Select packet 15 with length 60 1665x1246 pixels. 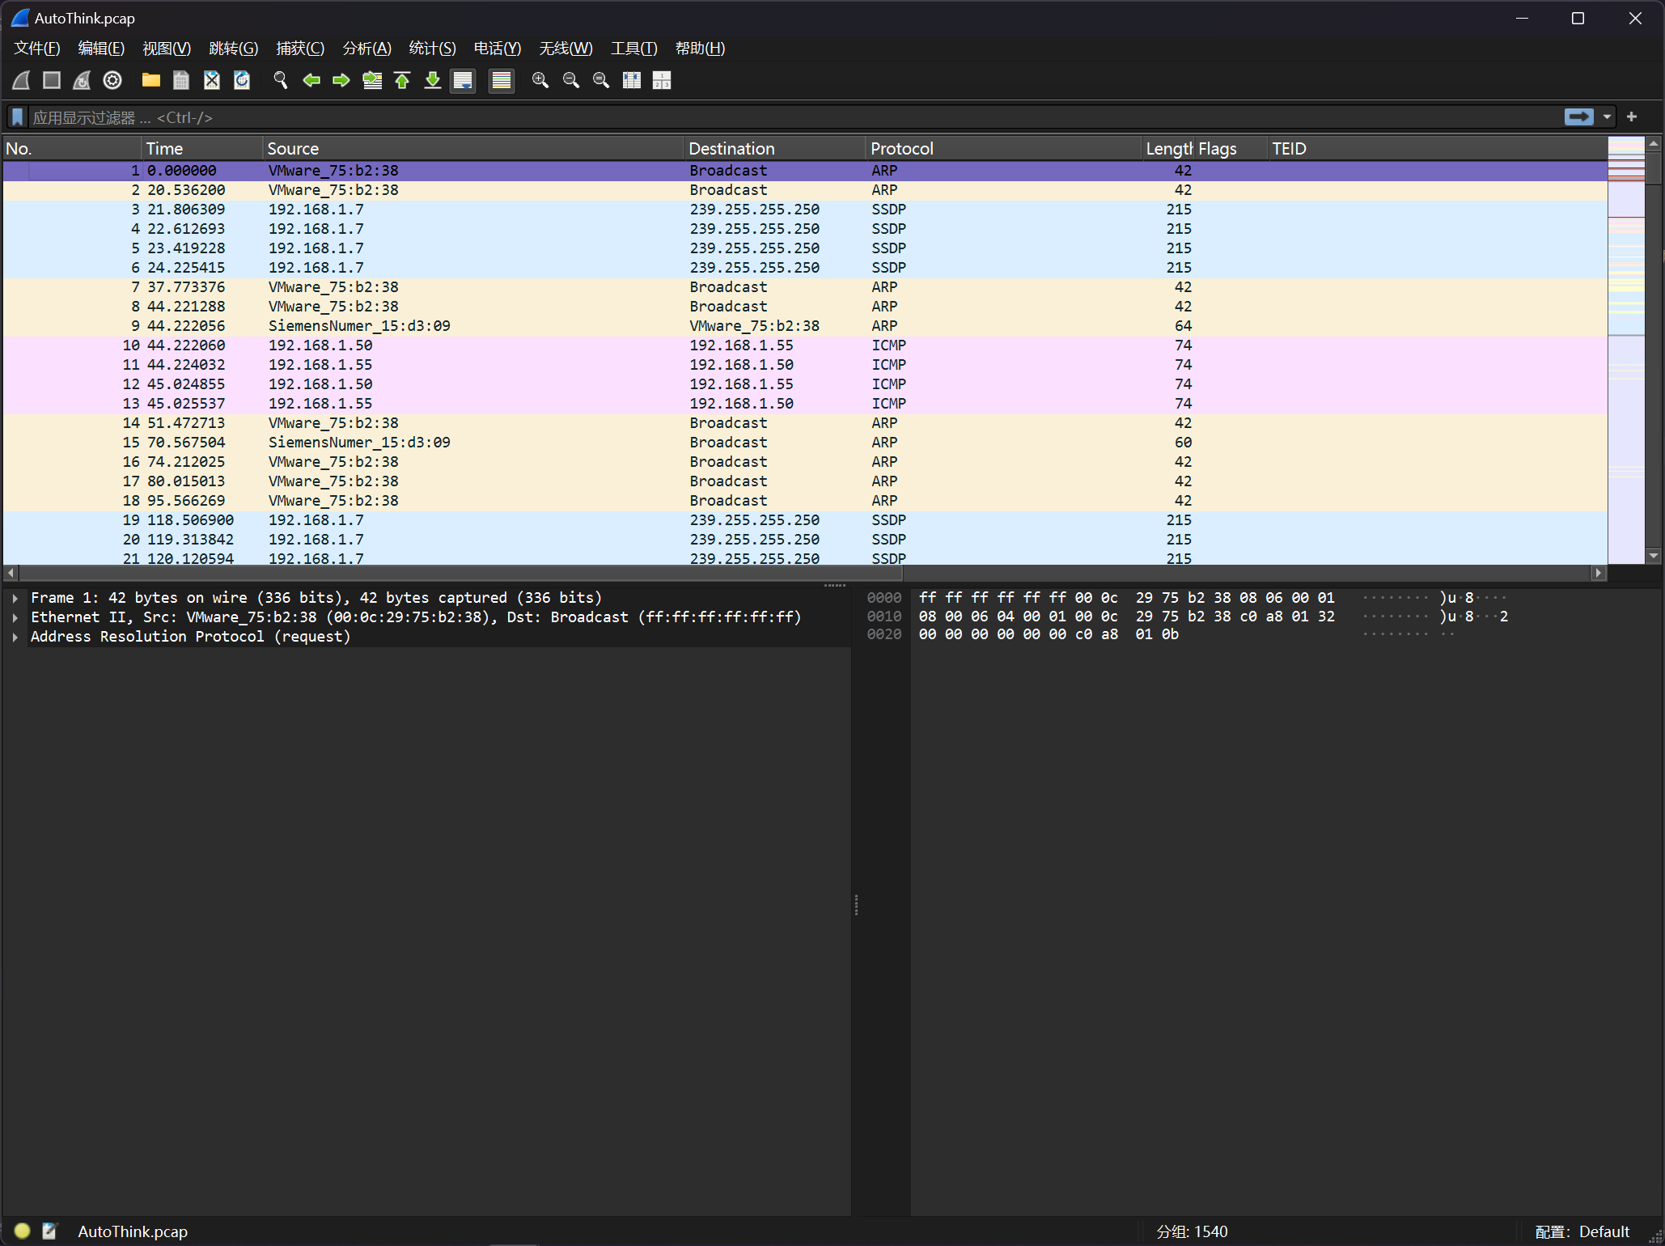point(805,443)
